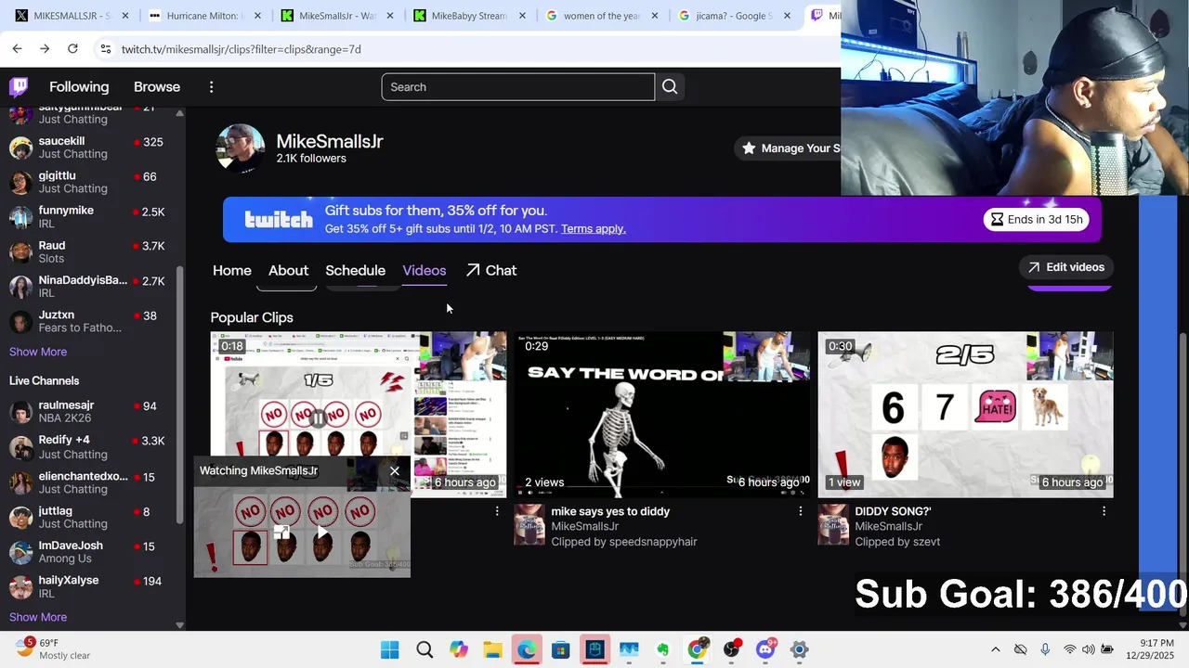Open the 2/5 DIDDY SONG clip thumbnail

[x=965, y=414]
